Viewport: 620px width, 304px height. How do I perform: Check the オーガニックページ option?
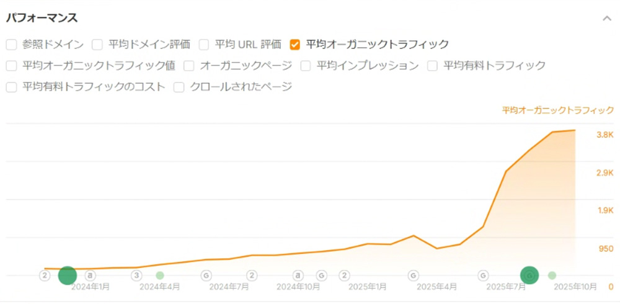(x=189, y=66)
